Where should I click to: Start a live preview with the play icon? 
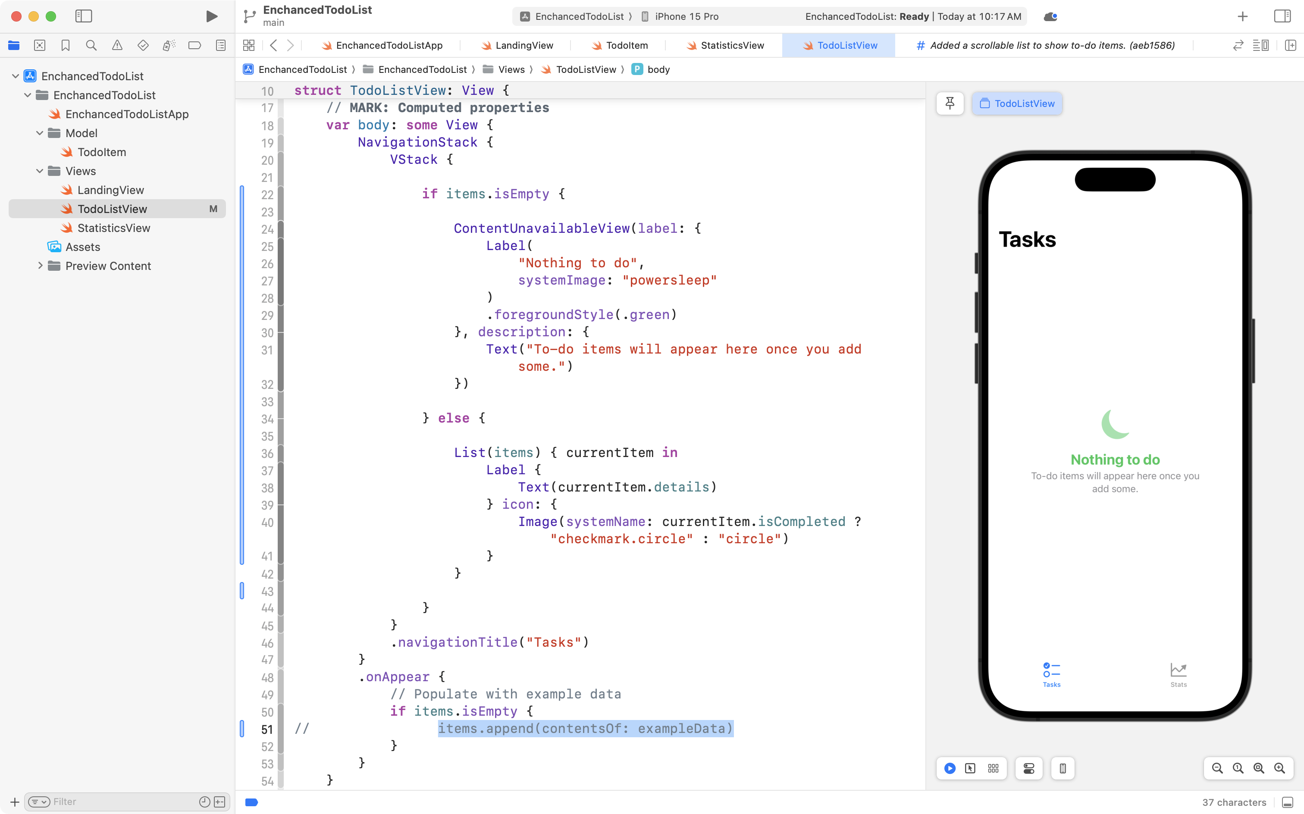pos(949,768)
